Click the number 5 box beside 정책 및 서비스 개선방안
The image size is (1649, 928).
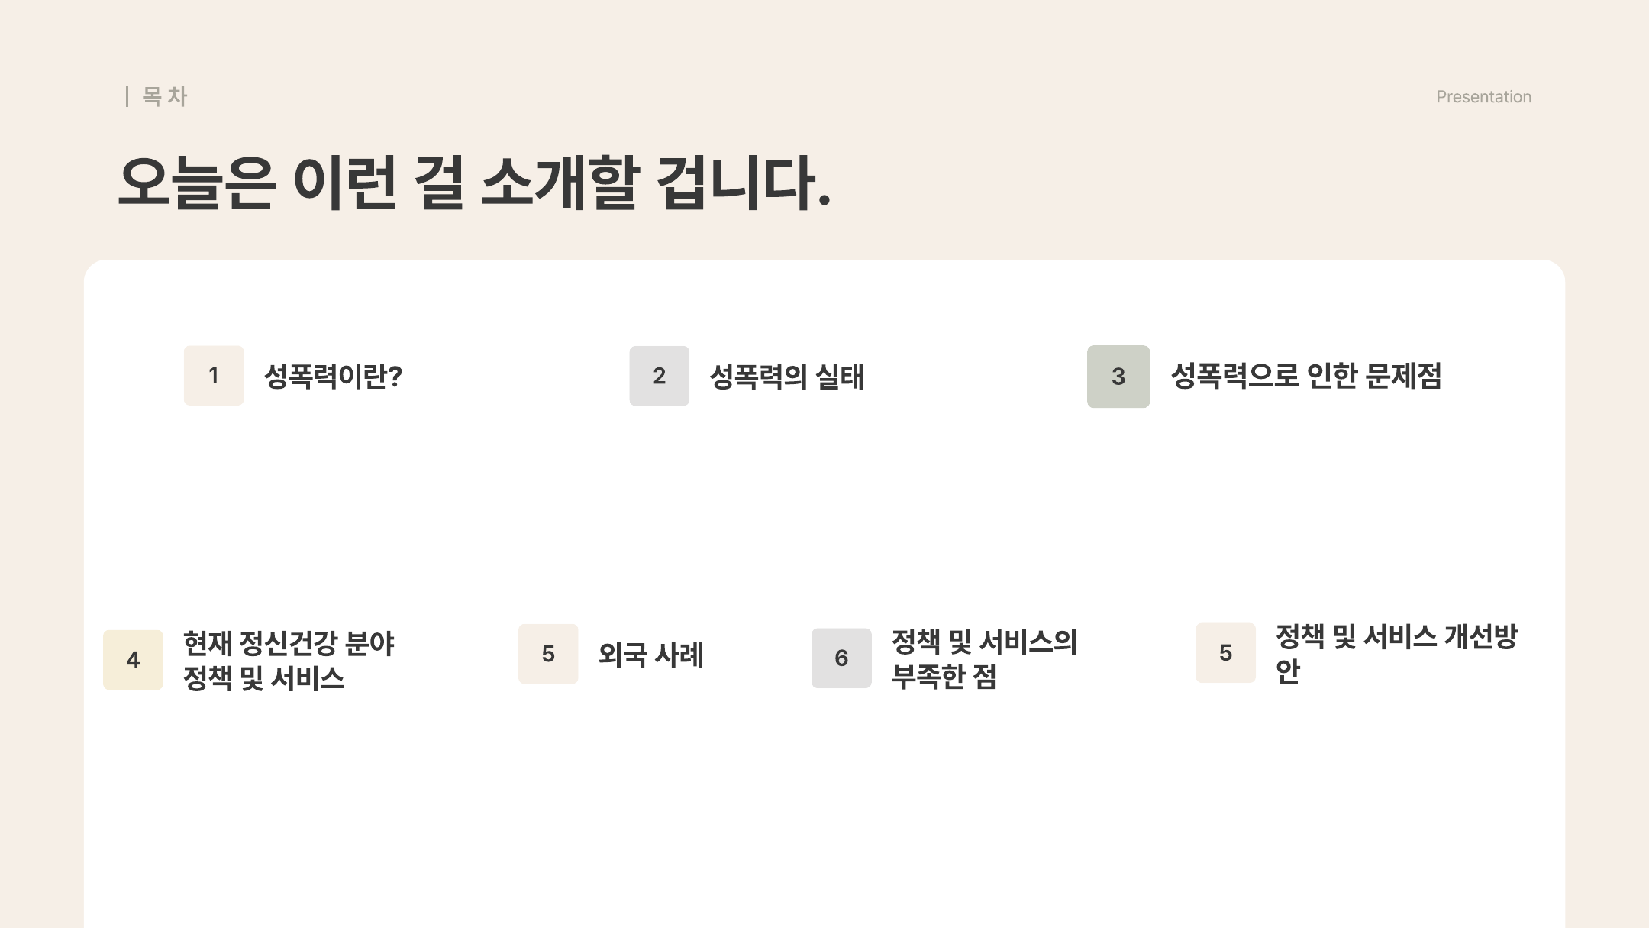[x=1225, y=652]
